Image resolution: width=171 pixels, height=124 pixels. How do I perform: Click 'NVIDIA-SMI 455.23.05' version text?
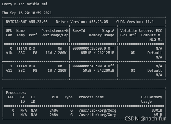click(27, 22)
